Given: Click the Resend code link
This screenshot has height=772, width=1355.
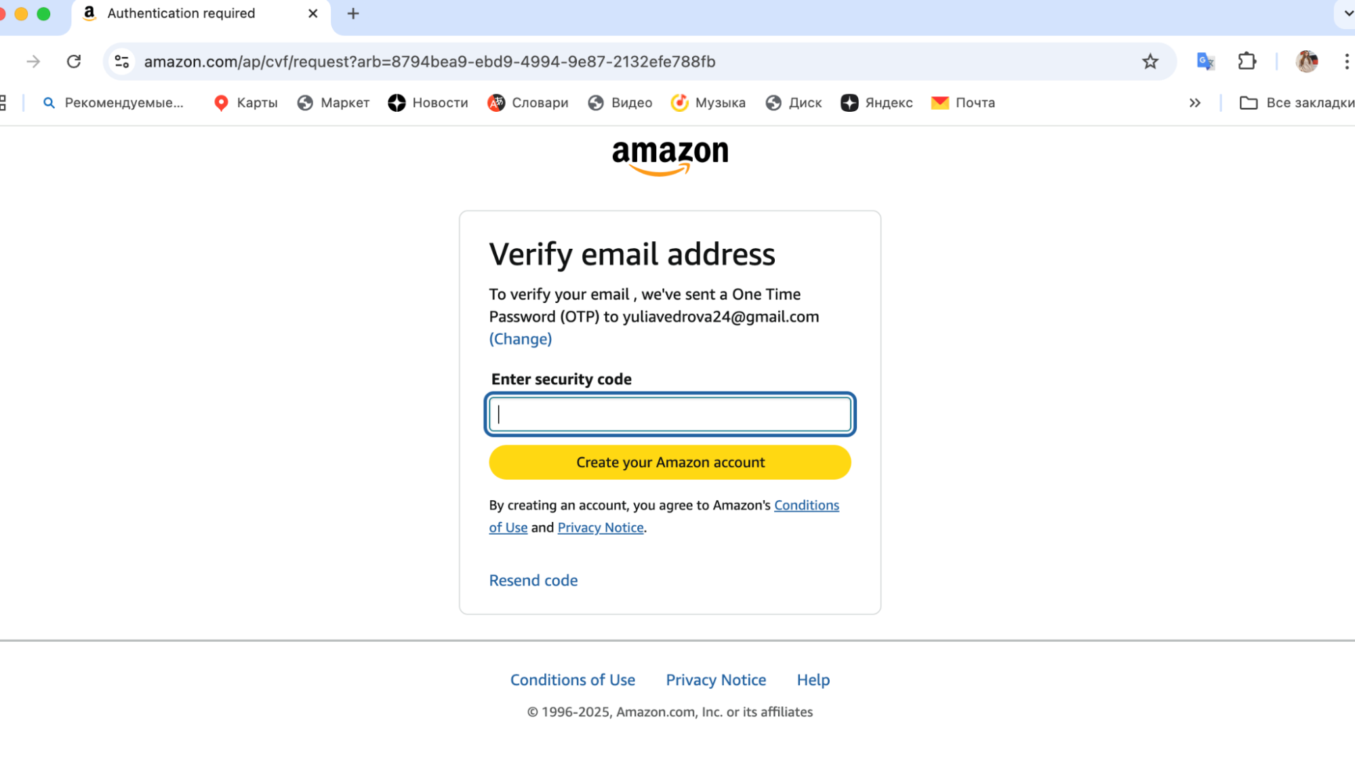Looking at the screenshot, I should click(x=533, y=580).
